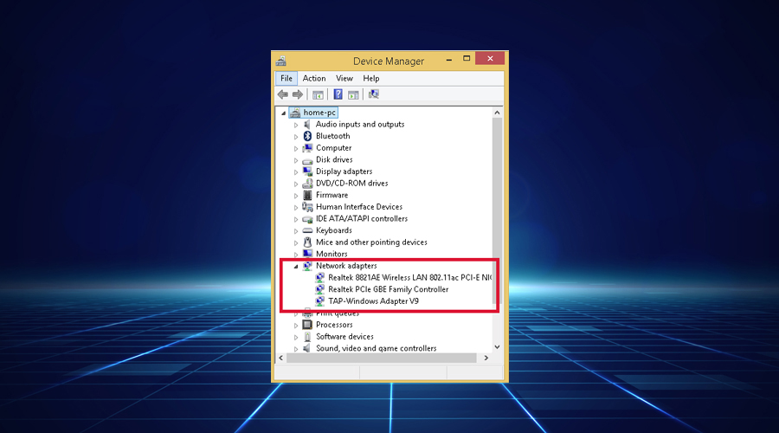
Task: Click the Audio inputs and outputs speaker icon
Action: tap(307, 125)
